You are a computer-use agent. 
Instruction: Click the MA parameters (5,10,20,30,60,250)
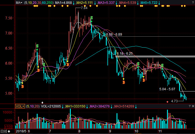[39, 3]
